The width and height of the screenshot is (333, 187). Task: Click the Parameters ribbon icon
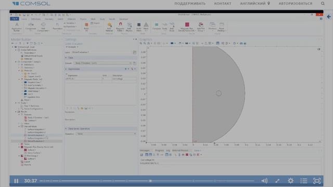pos(58,27)
